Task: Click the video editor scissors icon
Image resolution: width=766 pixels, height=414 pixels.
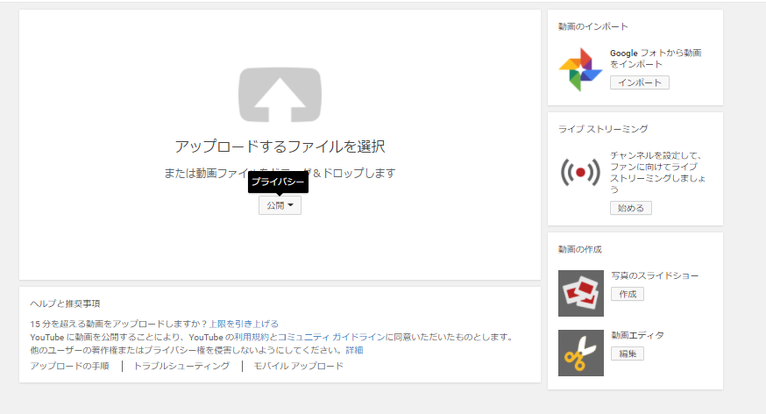Action: (581, 353)
